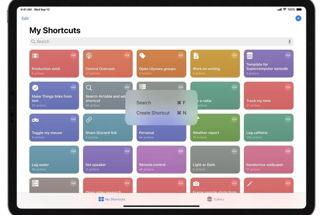
Task: Tap the tag icon on Open Ulysses groups
Action: 143,56
